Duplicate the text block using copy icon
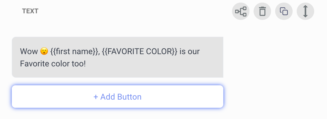 pyautogui.click(x=284, y=11)
